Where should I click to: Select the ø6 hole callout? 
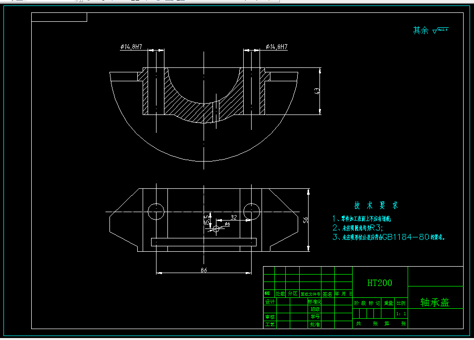(x=227, y=224)
